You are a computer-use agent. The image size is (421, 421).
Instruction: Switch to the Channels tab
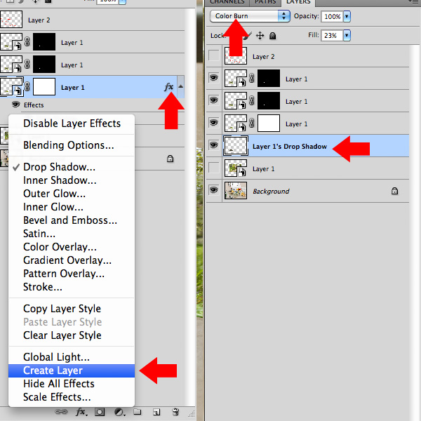pos(227,2)
